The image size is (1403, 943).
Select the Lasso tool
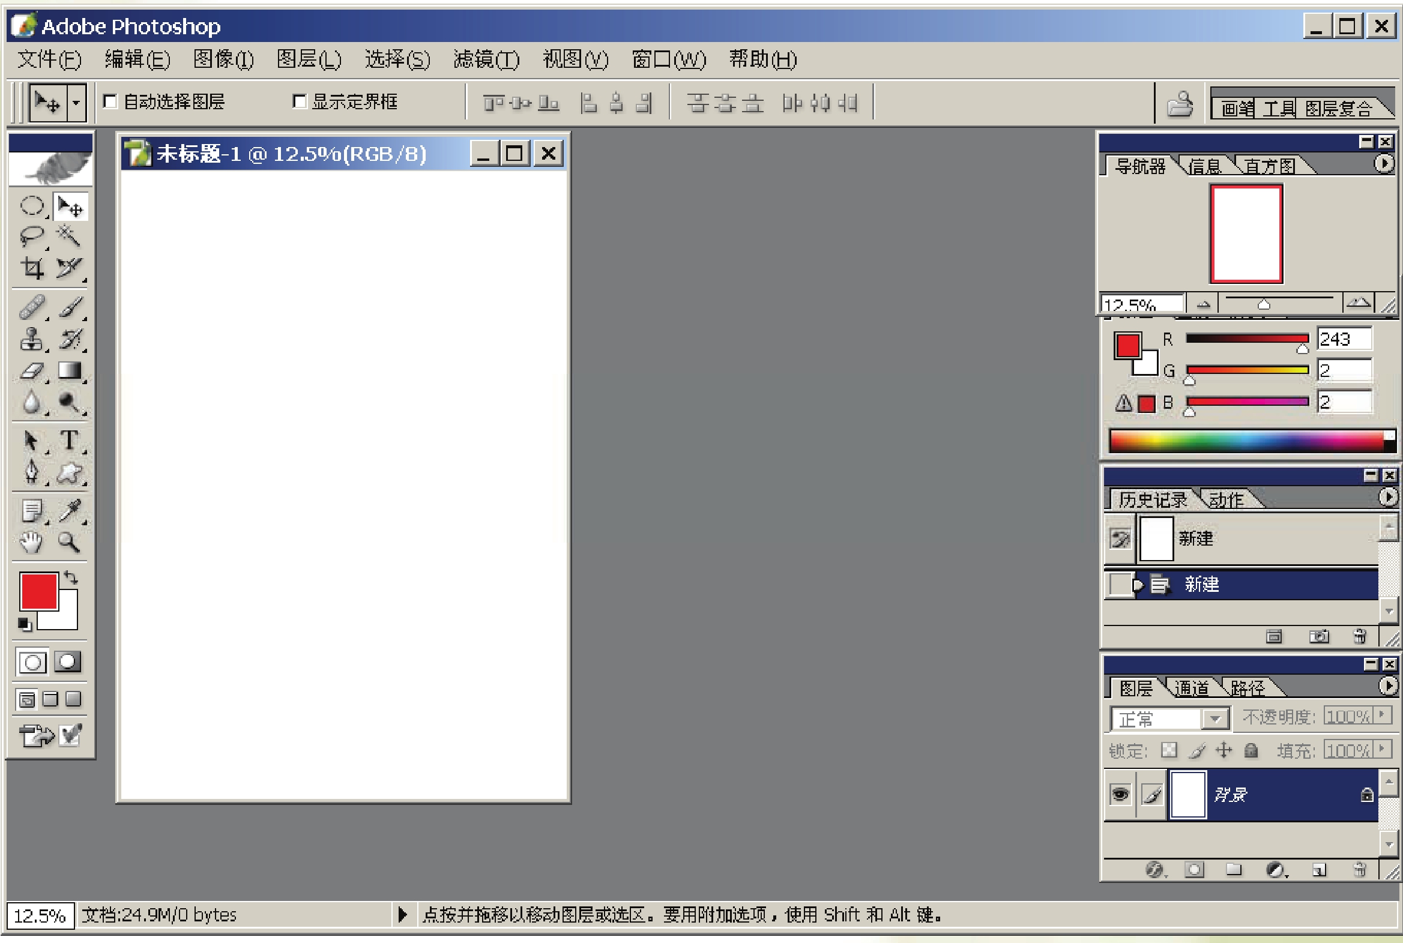click(31, 237)
